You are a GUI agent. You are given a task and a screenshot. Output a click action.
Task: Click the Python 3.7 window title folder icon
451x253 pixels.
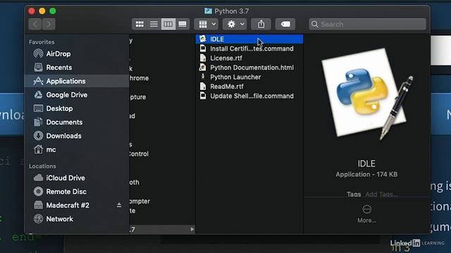pos(208,11)
